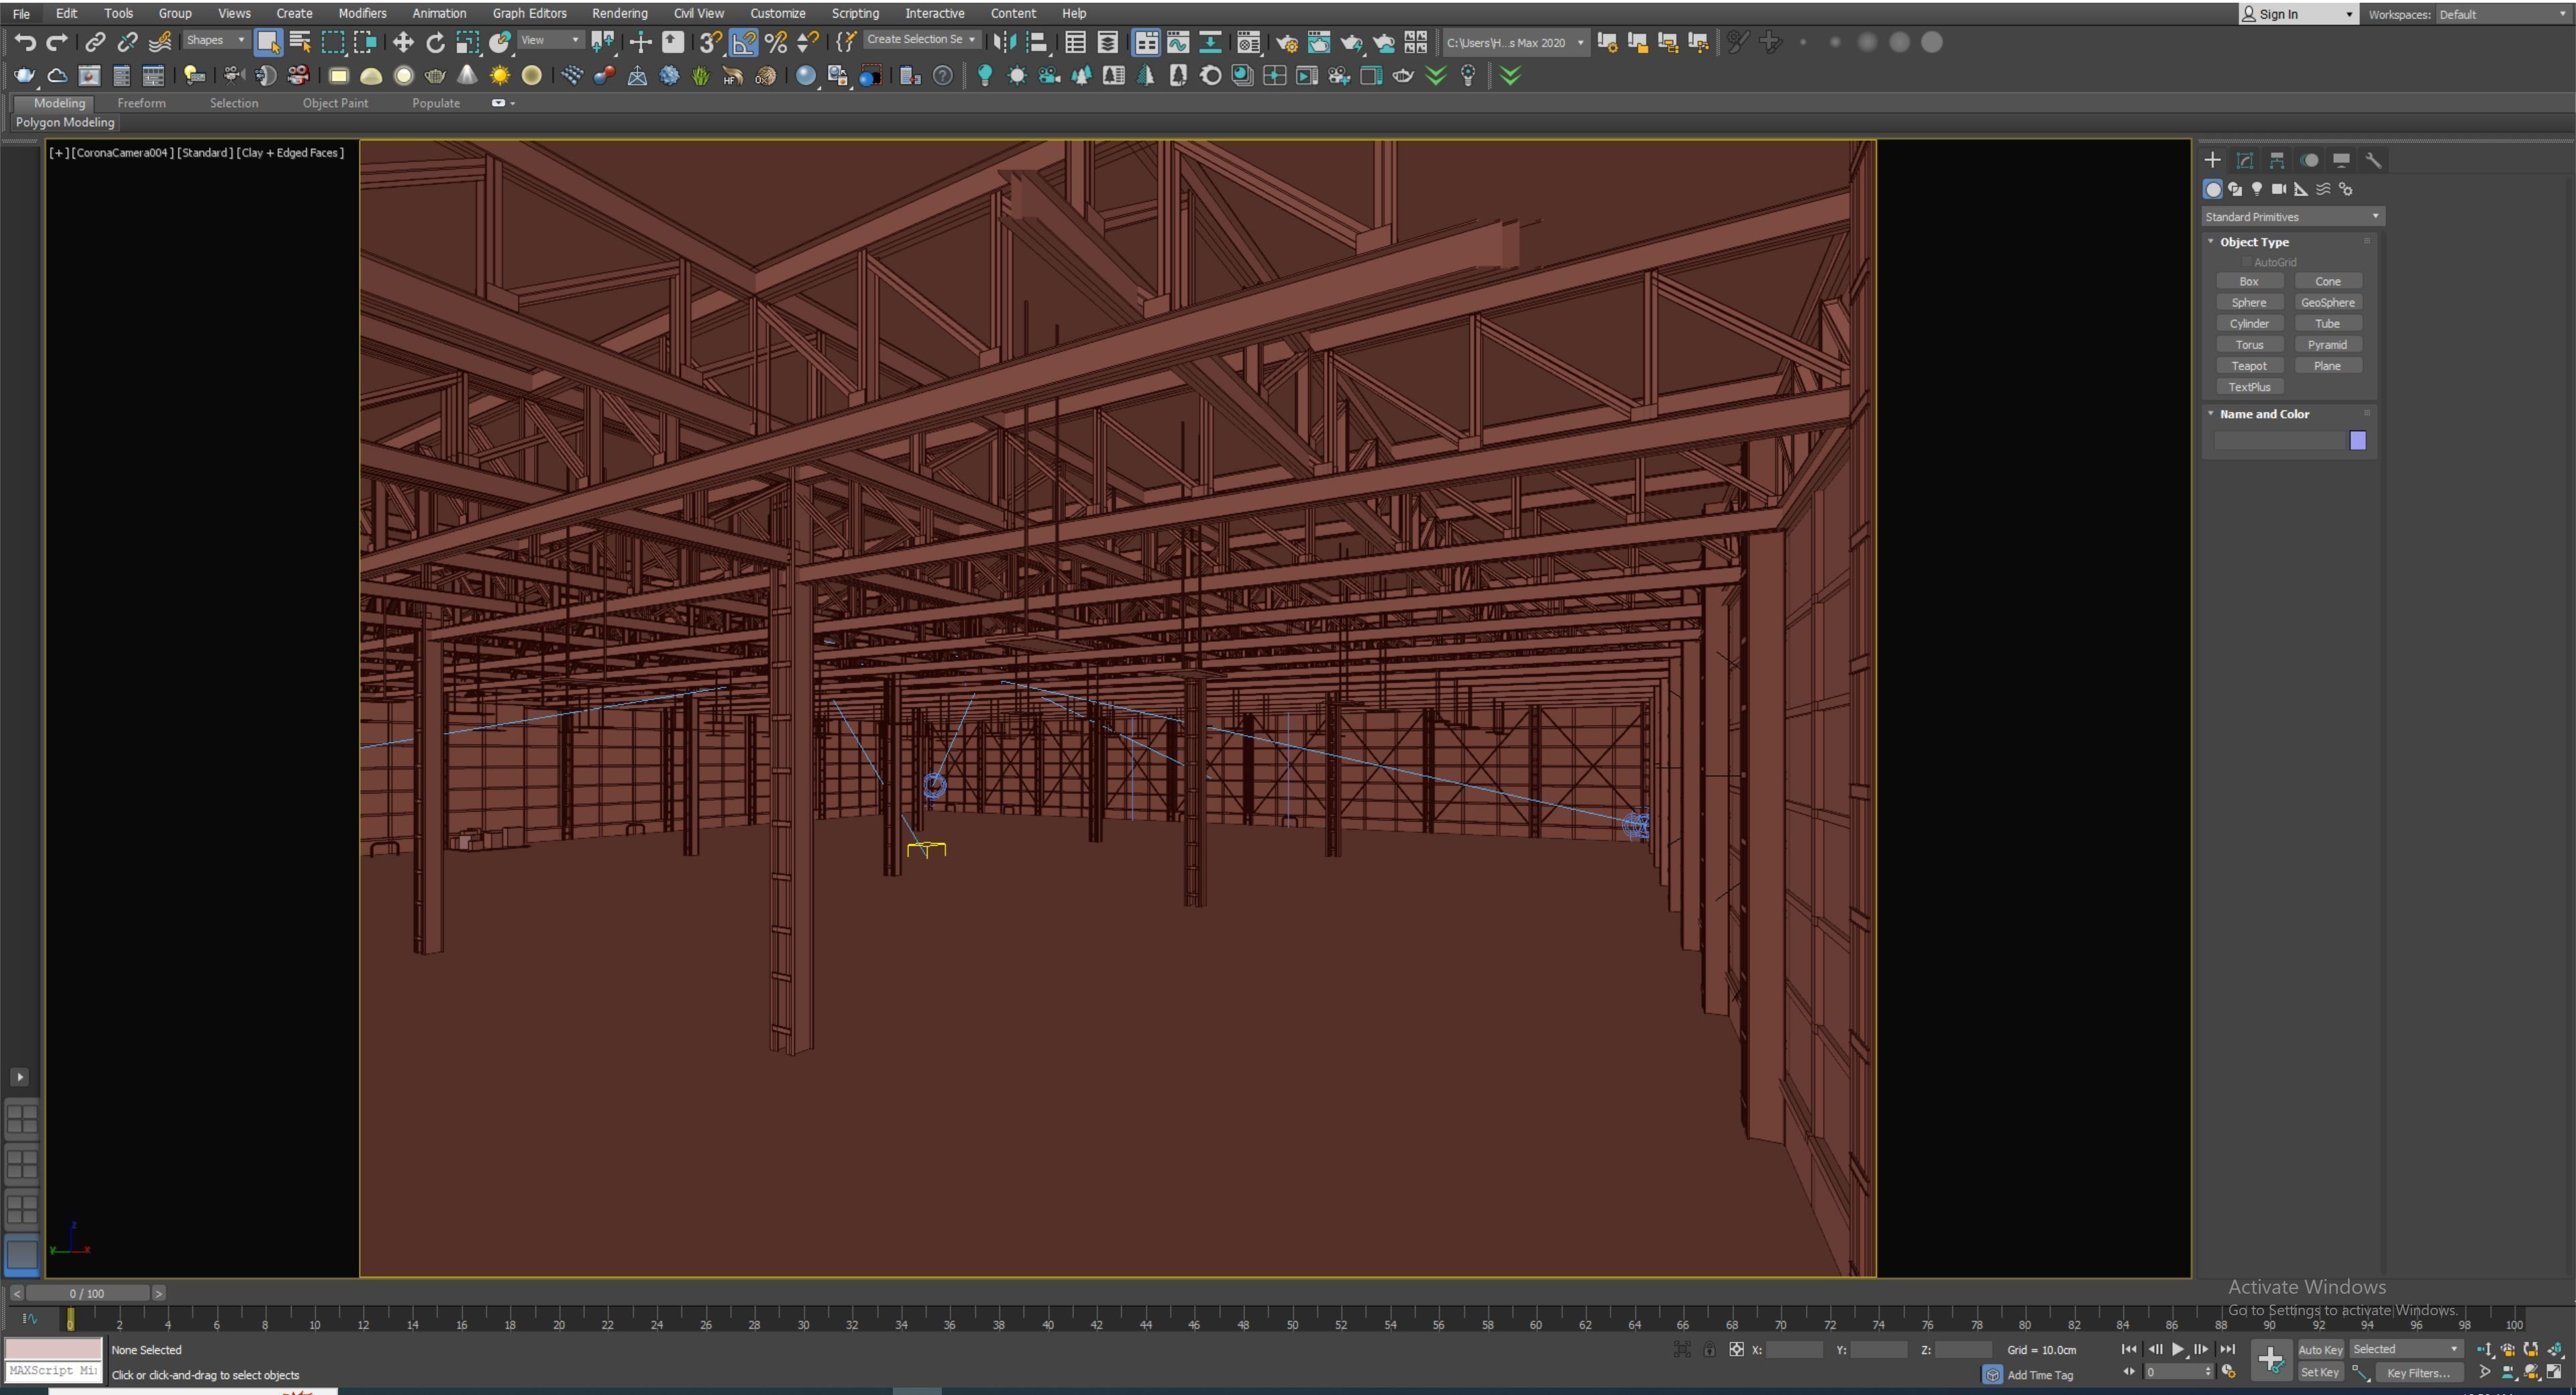Image resolution: width=2576 pixels, height=1395 pixels.
Task: Toggle the 3D Snaps icon
Action: pos(710,42)
